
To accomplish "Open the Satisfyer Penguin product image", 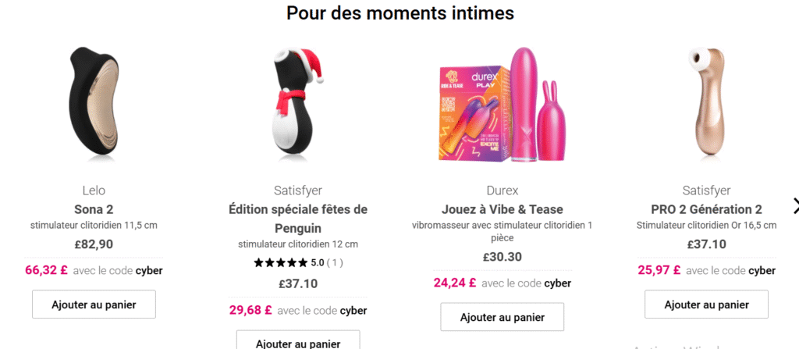I will [x=298, y=101].
